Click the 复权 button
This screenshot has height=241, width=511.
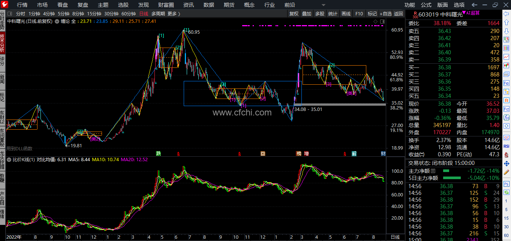(x=294, y=14)
